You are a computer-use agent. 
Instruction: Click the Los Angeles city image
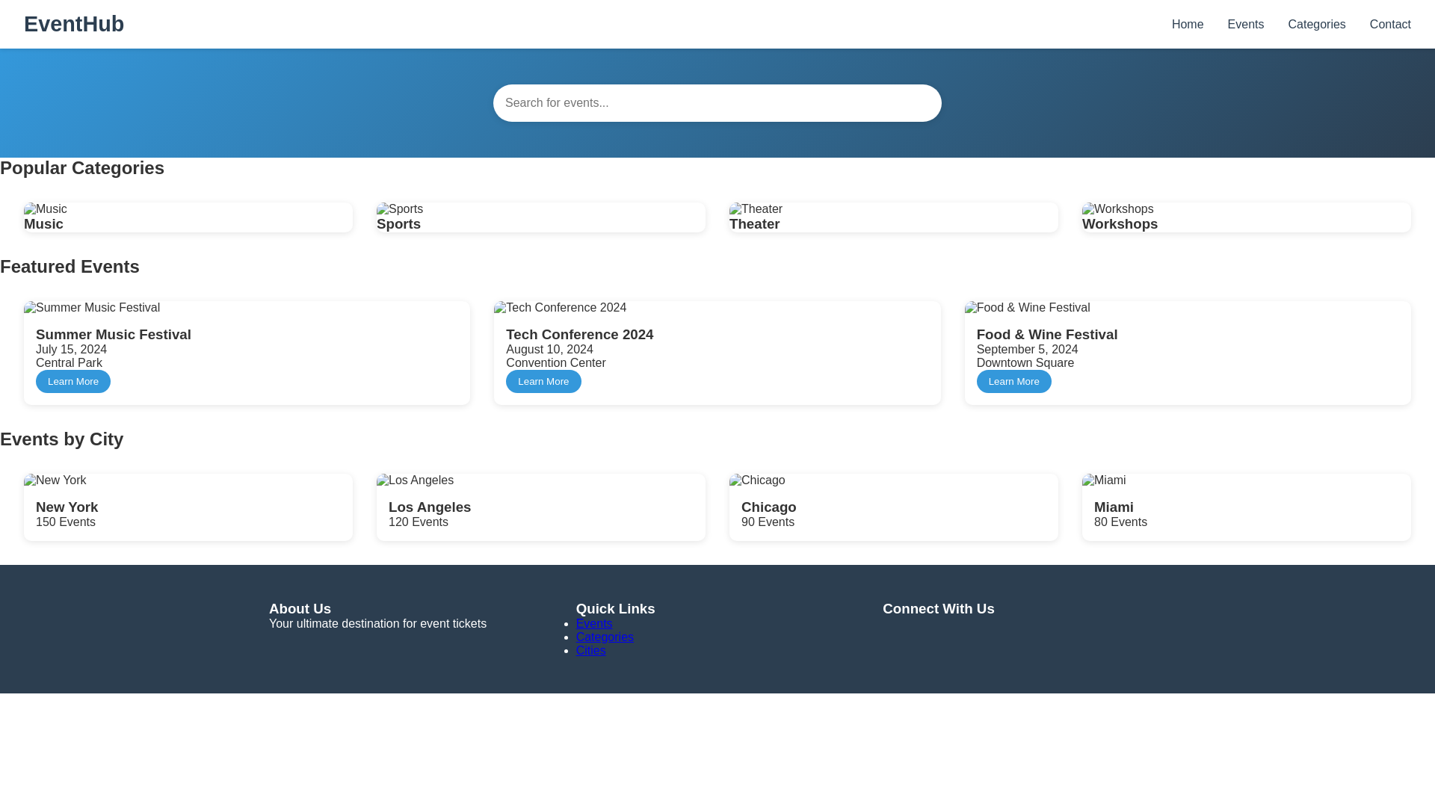point(415,480)
